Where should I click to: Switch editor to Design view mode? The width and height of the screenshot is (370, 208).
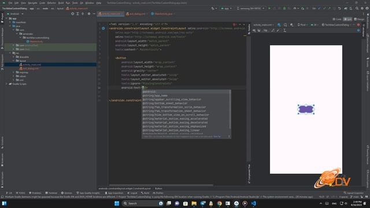[359, 19]
